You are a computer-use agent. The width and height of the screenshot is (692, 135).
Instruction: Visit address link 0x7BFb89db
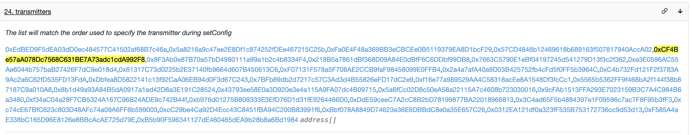(x=332, y=80)
